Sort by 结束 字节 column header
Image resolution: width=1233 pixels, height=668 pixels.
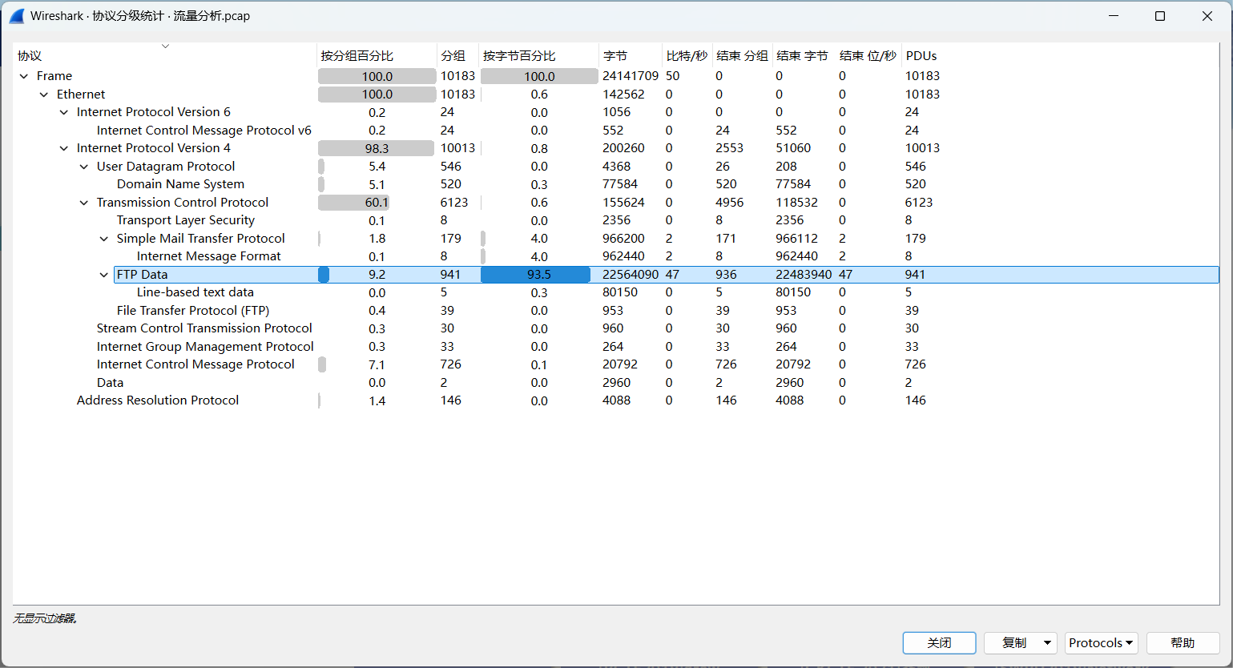click(x=803, y=55)
